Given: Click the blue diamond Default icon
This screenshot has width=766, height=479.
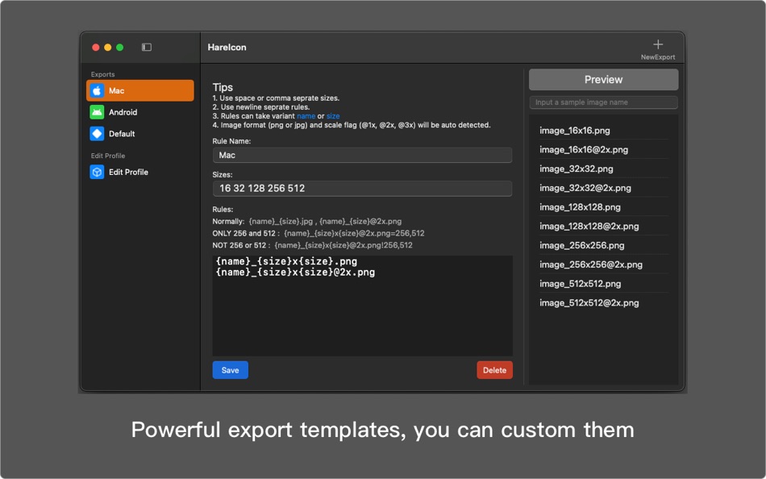Looking at the screenshot, I should click(x=97, y=133).
